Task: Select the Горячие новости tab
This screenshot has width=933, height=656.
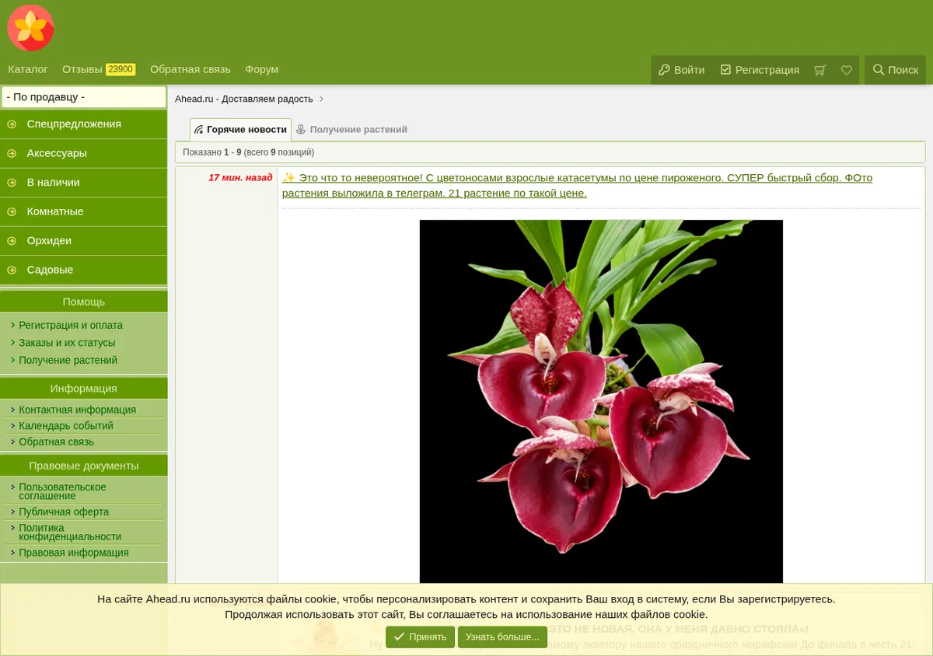Action: pos(240,130)
